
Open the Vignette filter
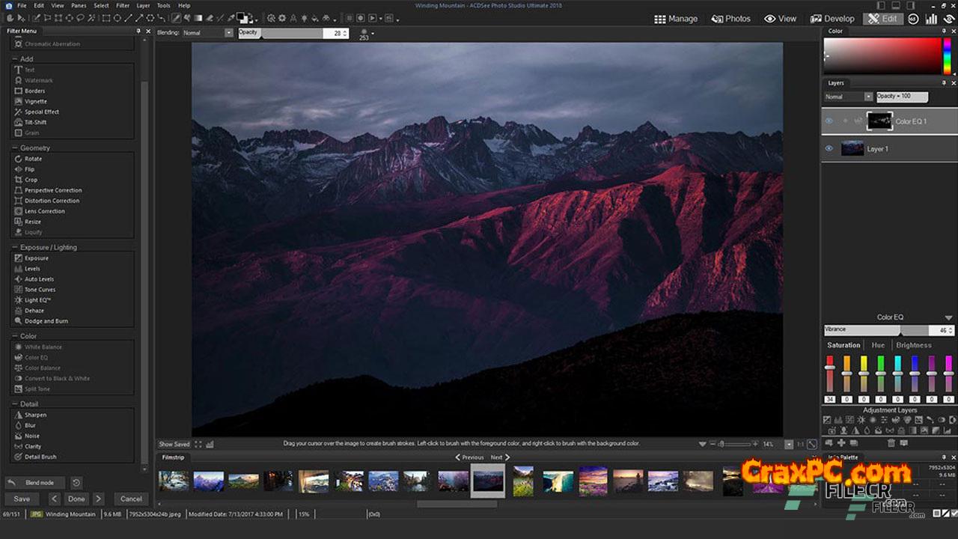[35, 101]
